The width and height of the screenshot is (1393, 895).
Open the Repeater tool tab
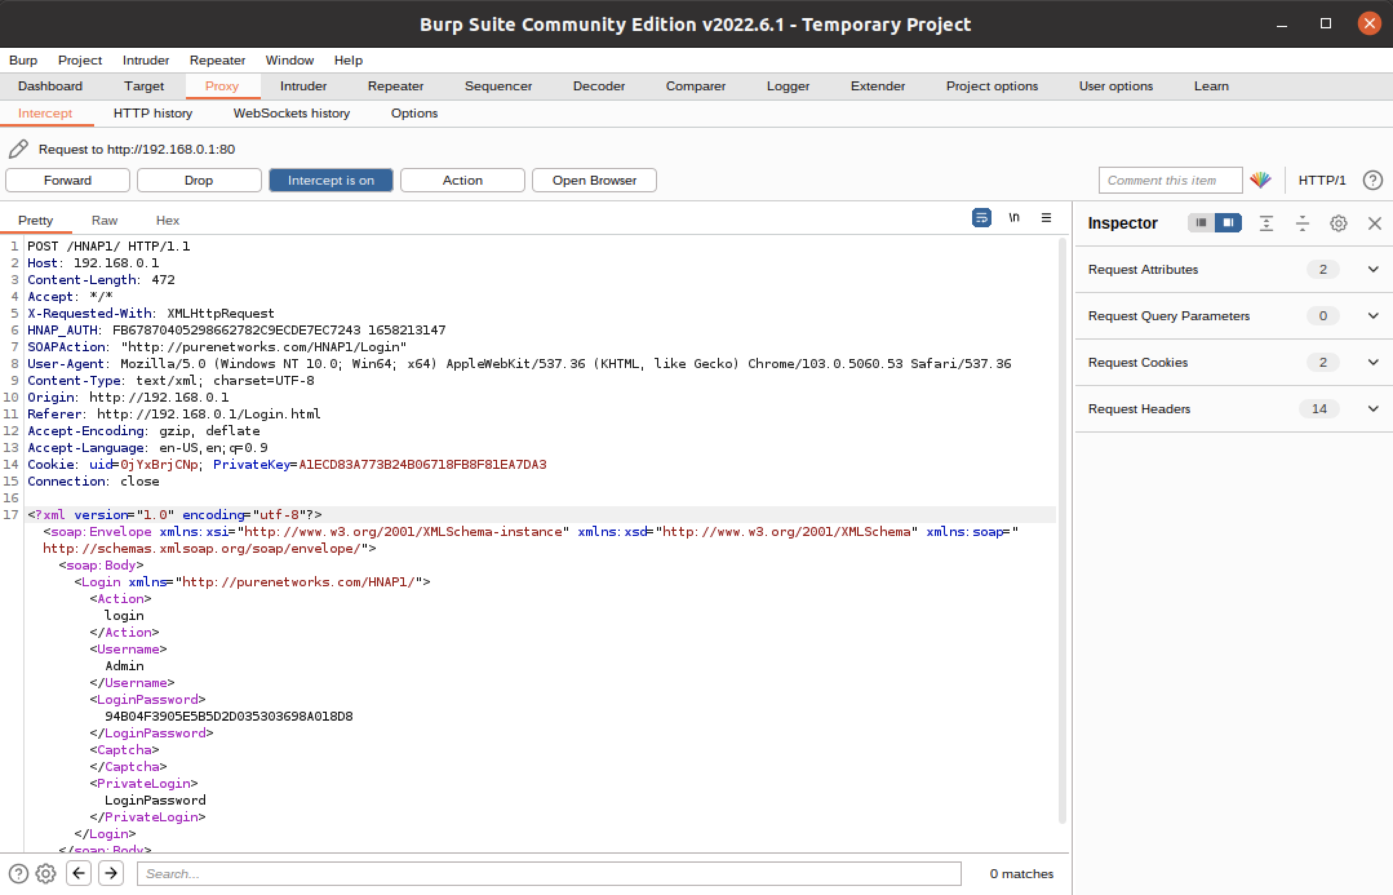396,86
